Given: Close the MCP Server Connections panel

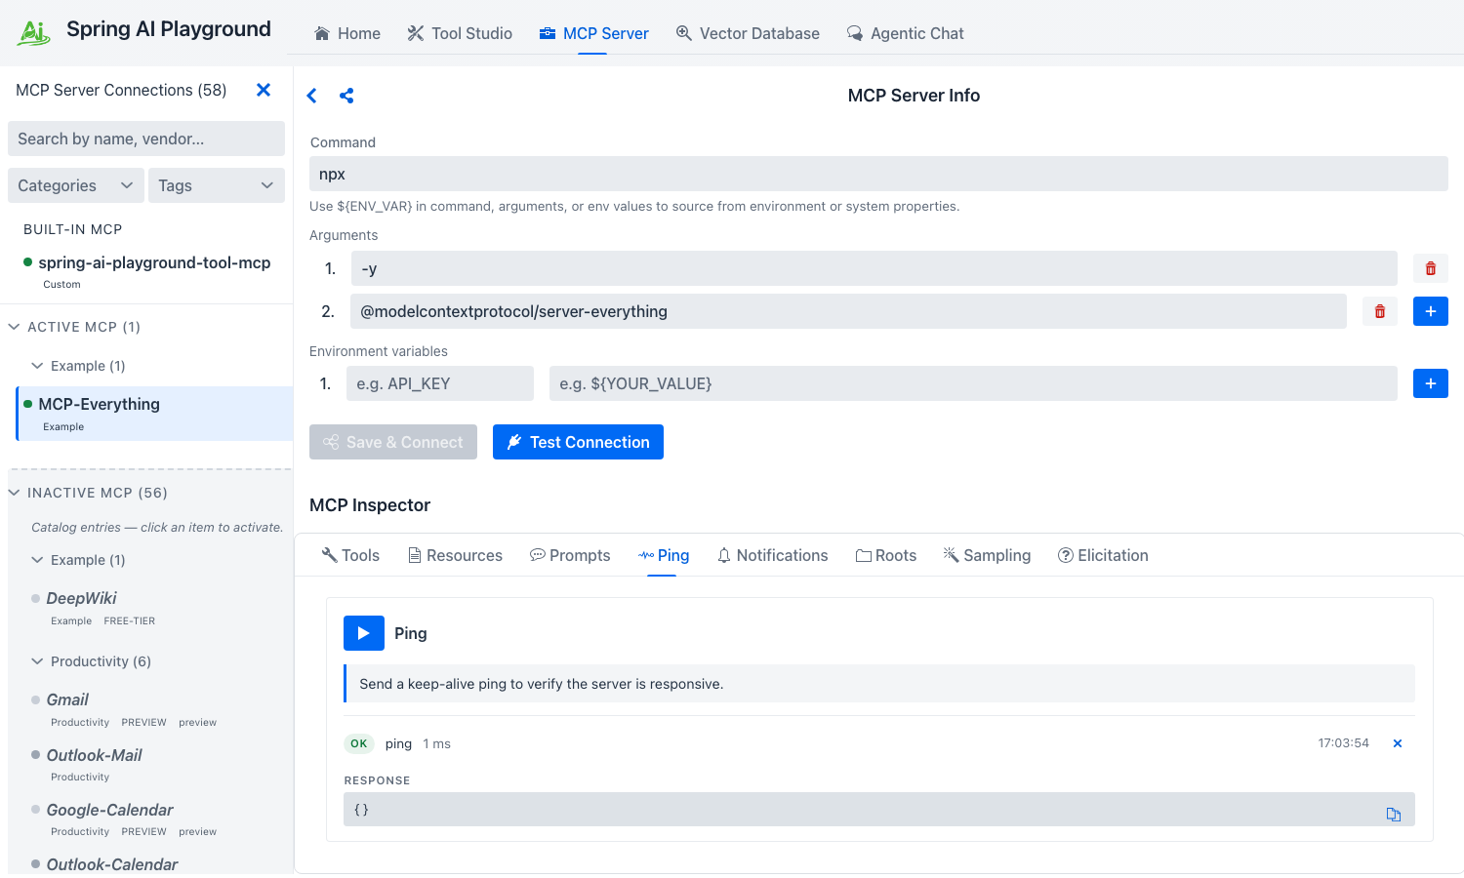Looking at the screenshot, I should [264, 90].
